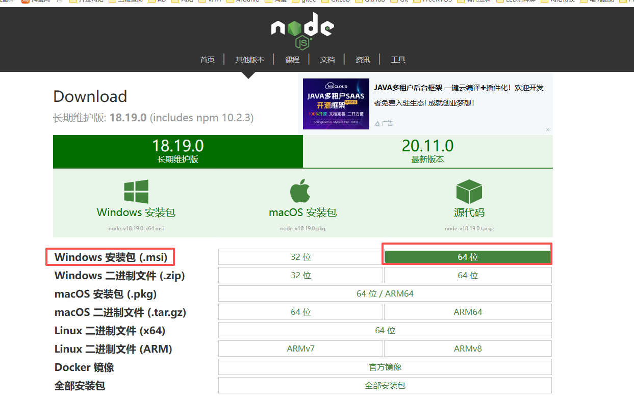Download 64 位 / ARM64 macOS 安装包 (.pkg)
Viewport: 634px width, 401px height.
385,293
